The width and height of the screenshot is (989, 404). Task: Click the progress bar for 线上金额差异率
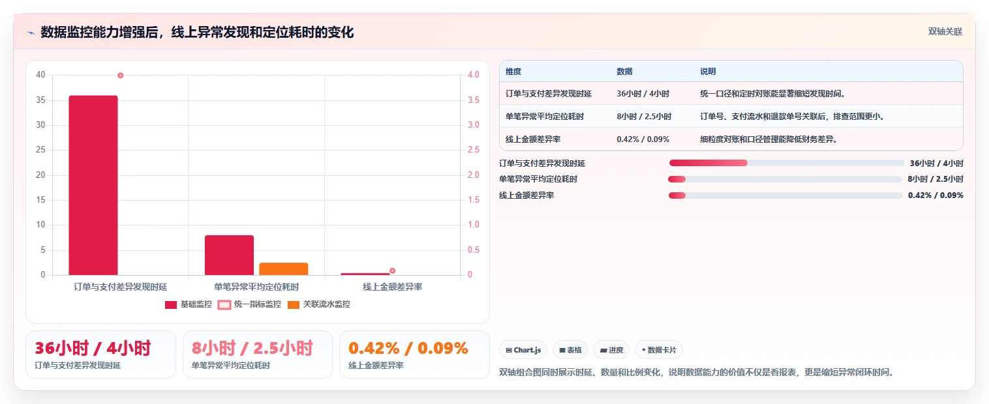tap(785, 195)
